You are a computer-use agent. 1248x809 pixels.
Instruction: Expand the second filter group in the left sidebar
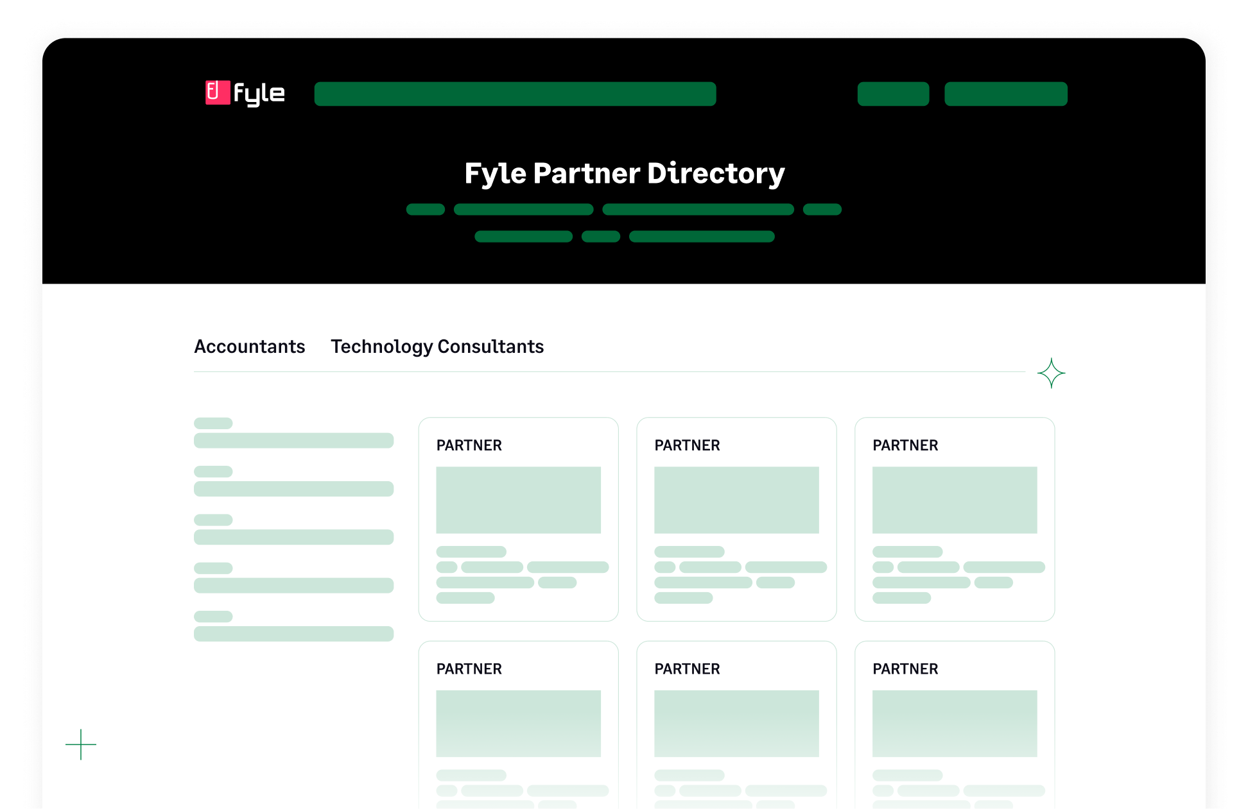(212, 472)
